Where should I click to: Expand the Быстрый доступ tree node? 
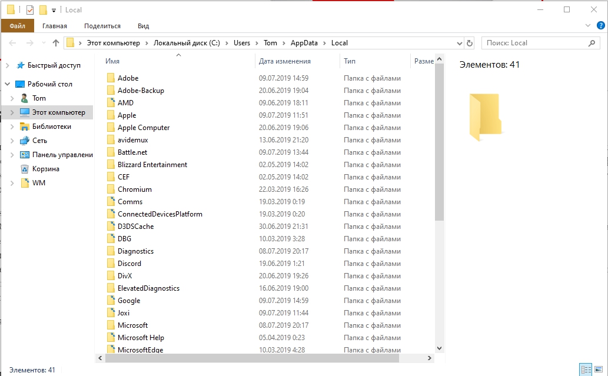tap(8, 65)
